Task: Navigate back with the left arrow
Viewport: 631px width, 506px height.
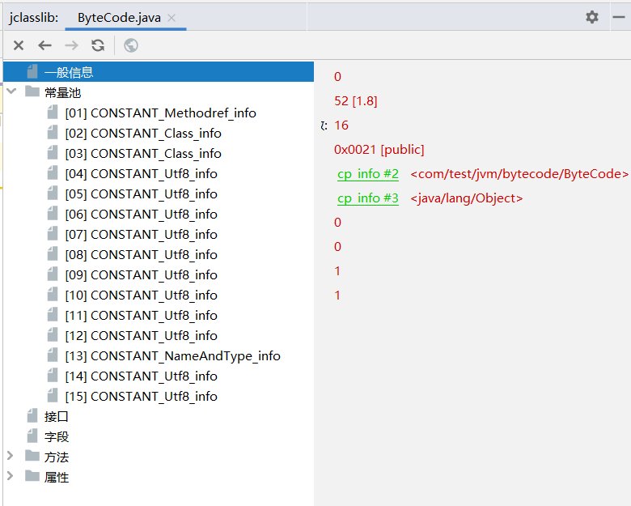Action: [44, 45]
